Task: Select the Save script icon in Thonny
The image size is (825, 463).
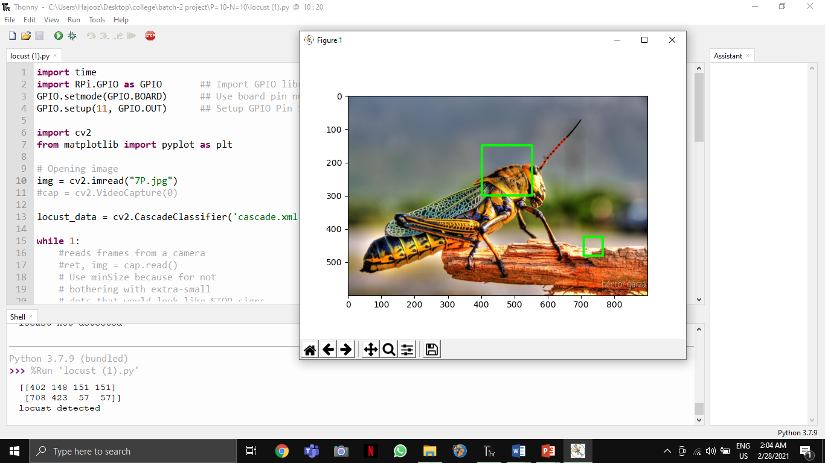Action: coord(39,36)
